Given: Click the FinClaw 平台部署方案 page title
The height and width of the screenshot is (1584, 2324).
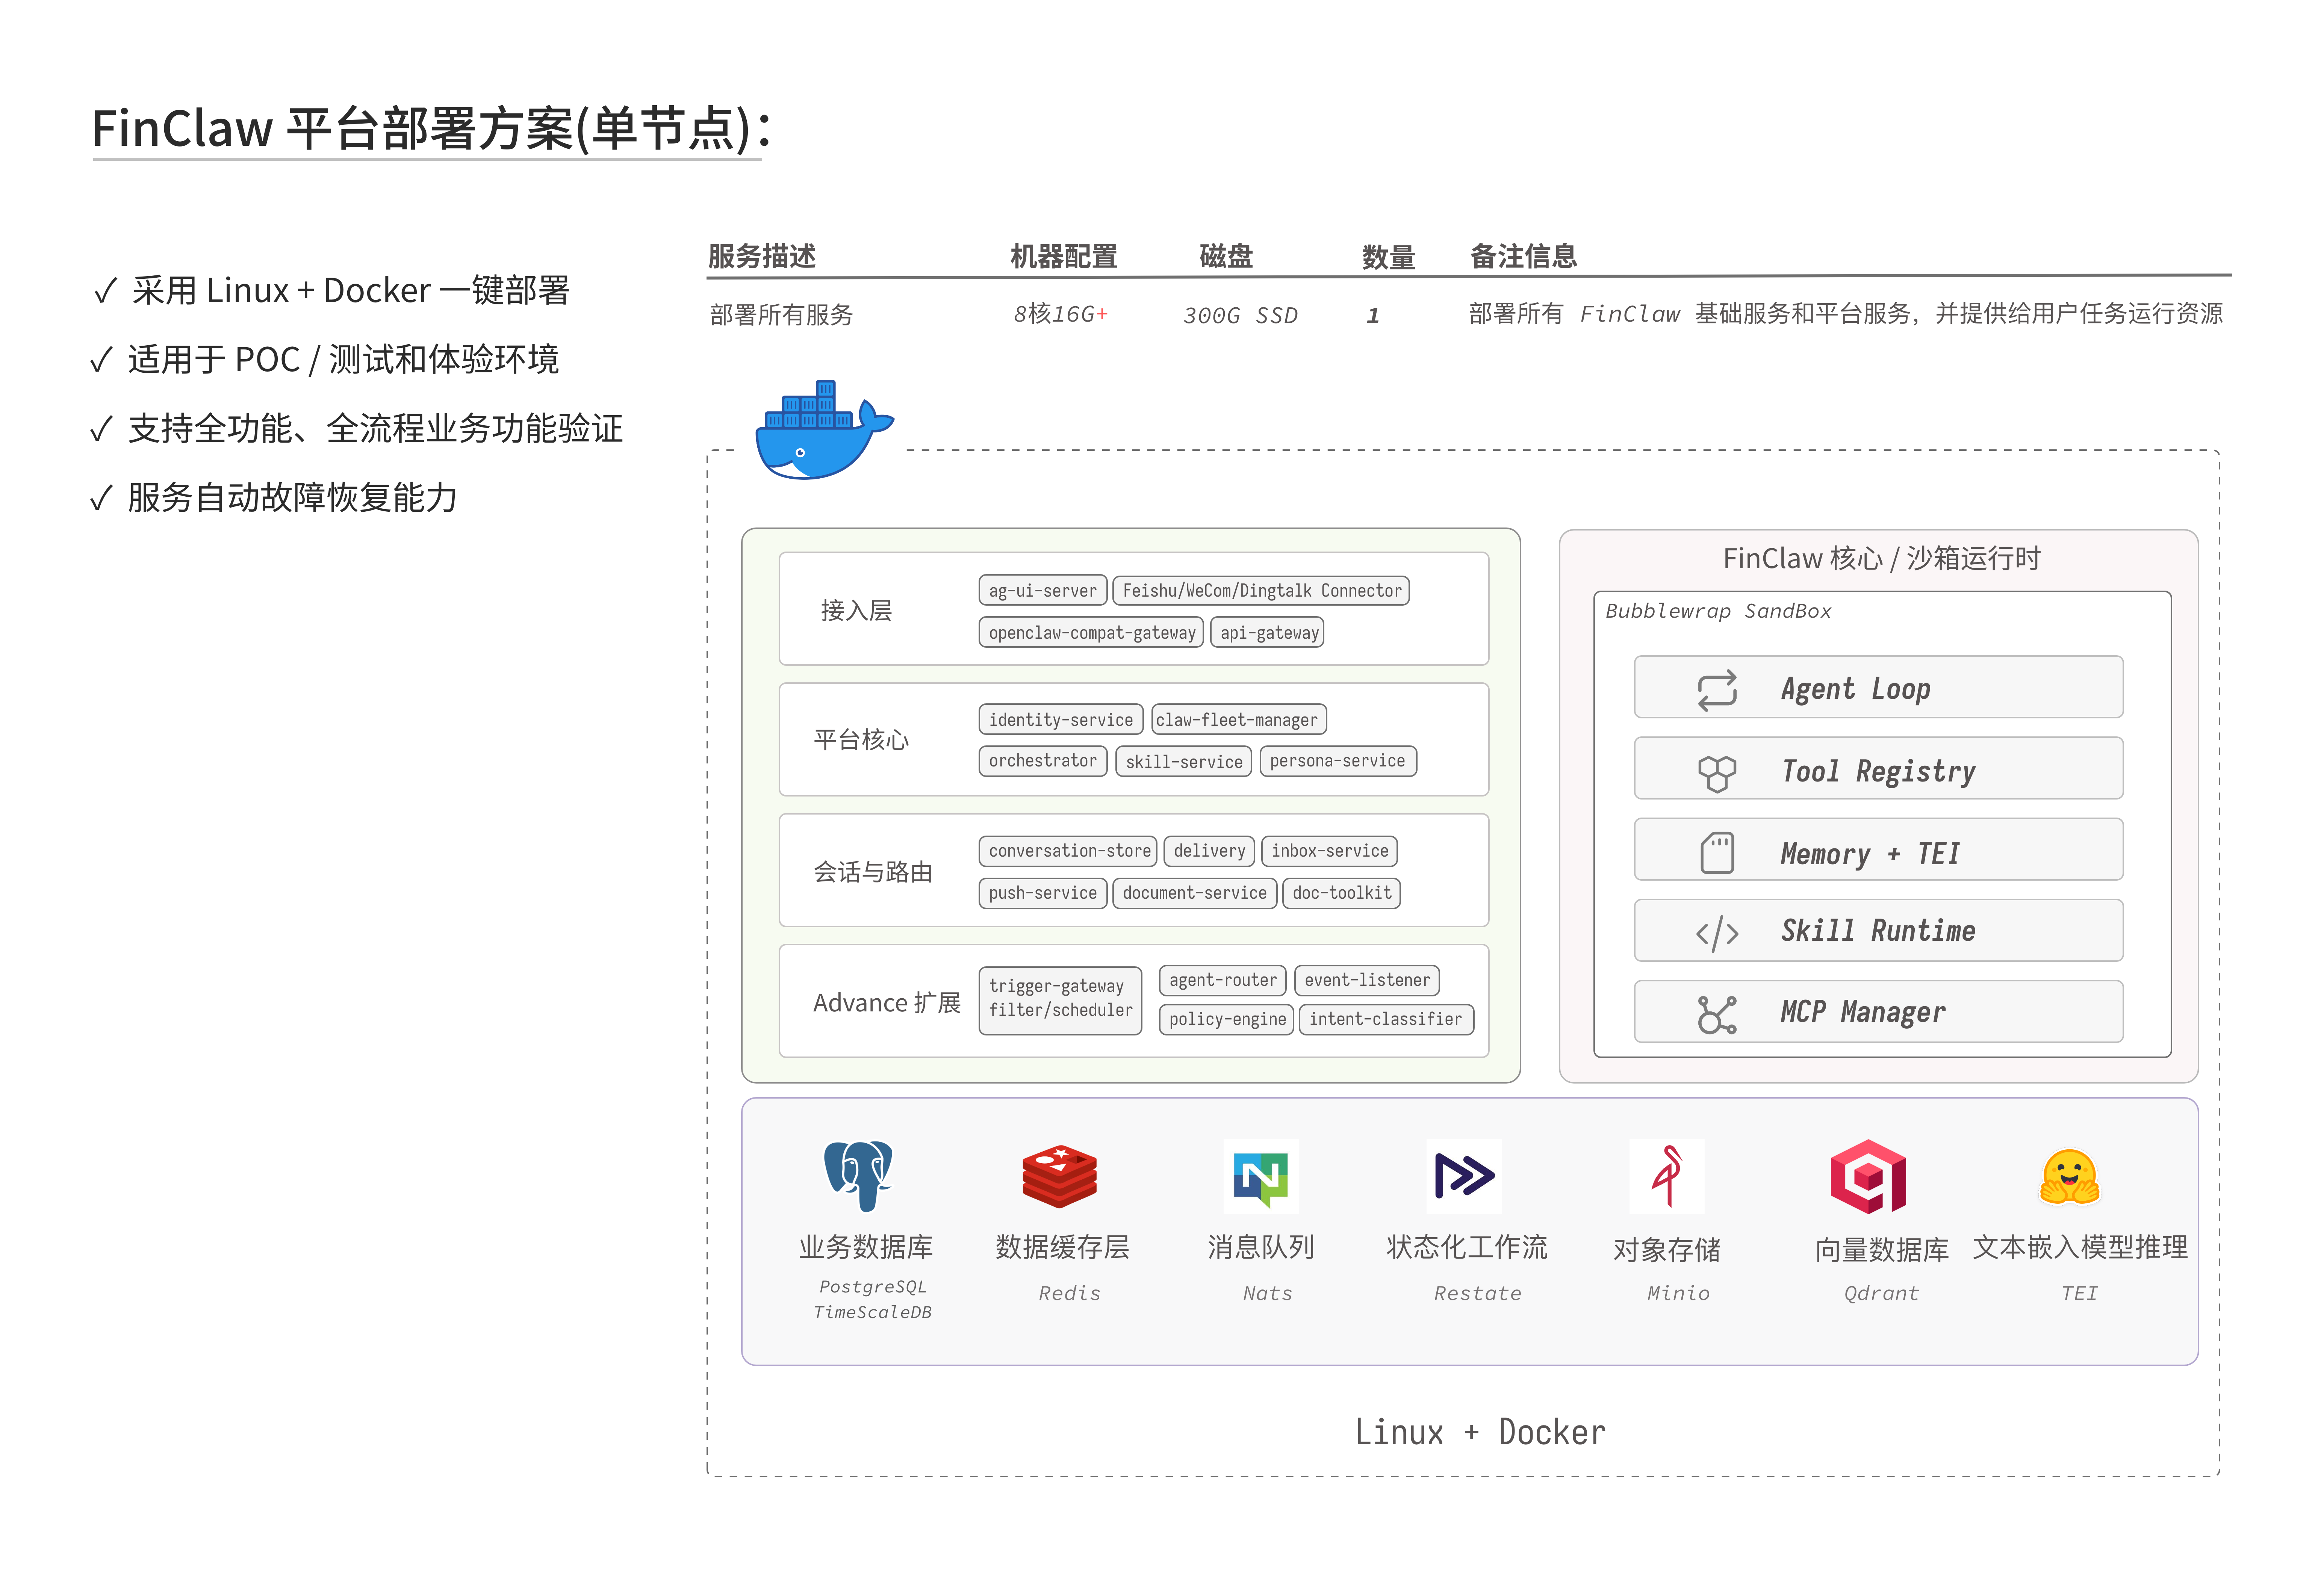Looking at the screenshot, I should tap(432, 129).
